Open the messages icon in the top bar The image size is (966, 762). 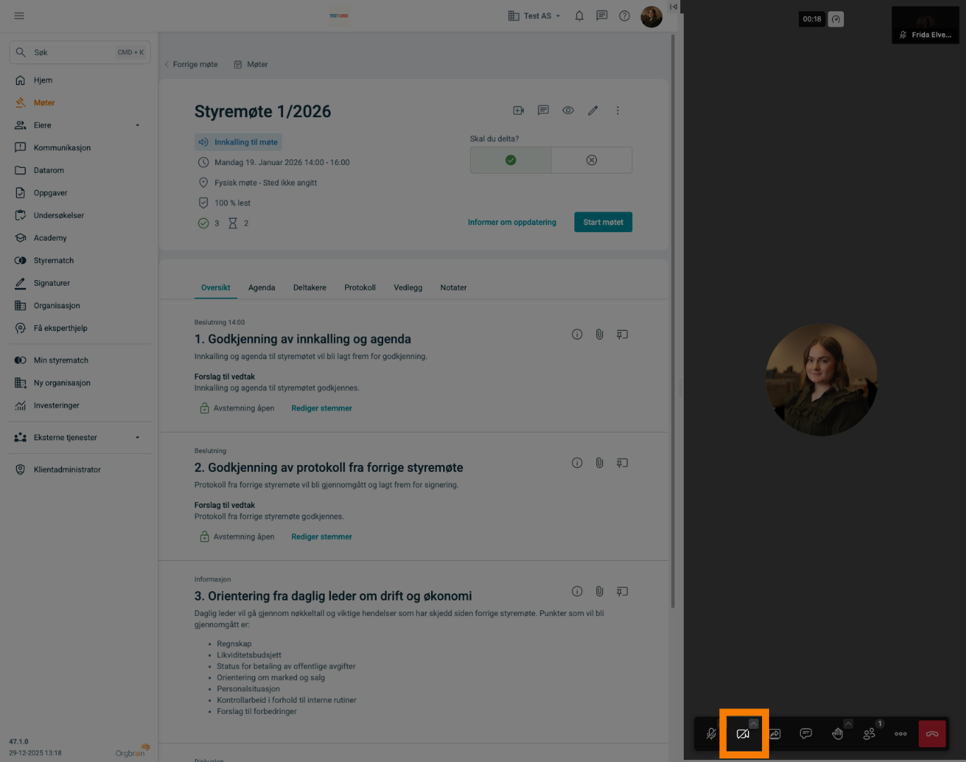pyautogui.click(x=602, y=16)
